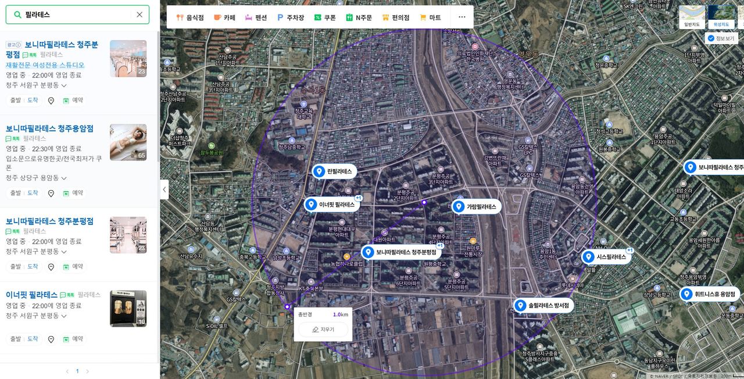Collapse the search results side panel
Image resolution: width=744 pixels, height=379 pixels.
pyautogui.click(x=164, y=189)
